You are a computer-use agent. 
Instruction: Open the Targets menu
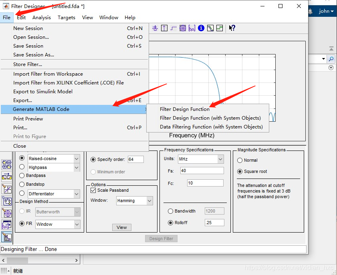[x=67, y=17]
